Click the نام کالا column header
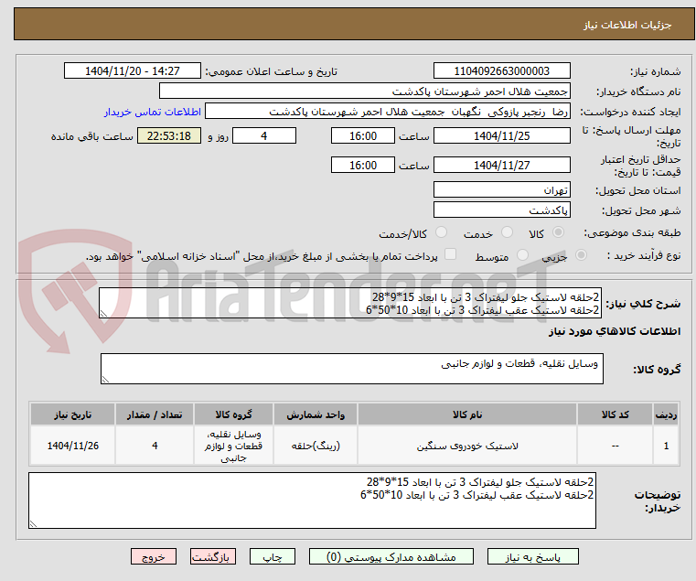Image resolution: width=696 pixels, height=581 pixels. coord(467,414)
